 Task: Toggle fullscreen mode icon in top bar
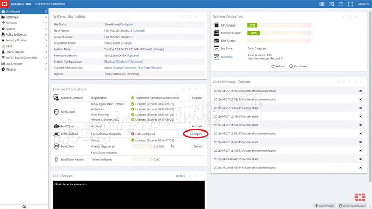pyautogui.click(x=350, y=4)
